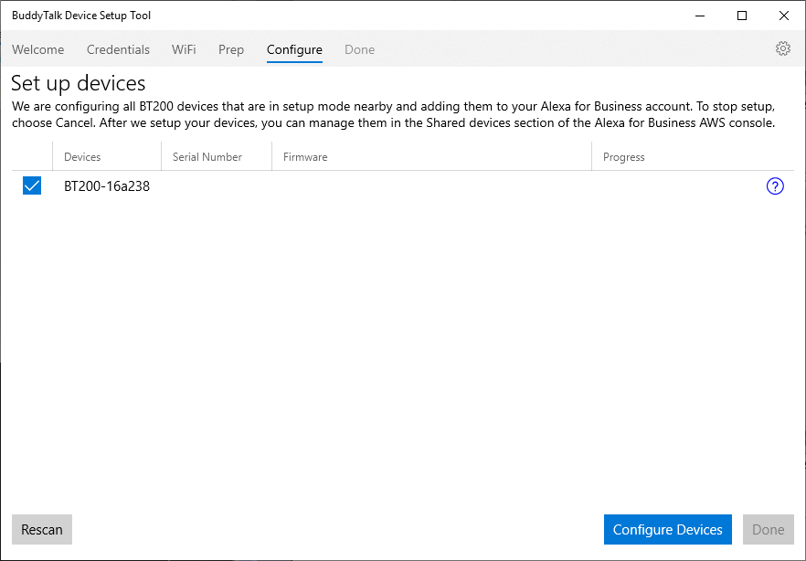
Task: Uncheck the BT200-16a238 device checkbox
Action: pos(32,186)
